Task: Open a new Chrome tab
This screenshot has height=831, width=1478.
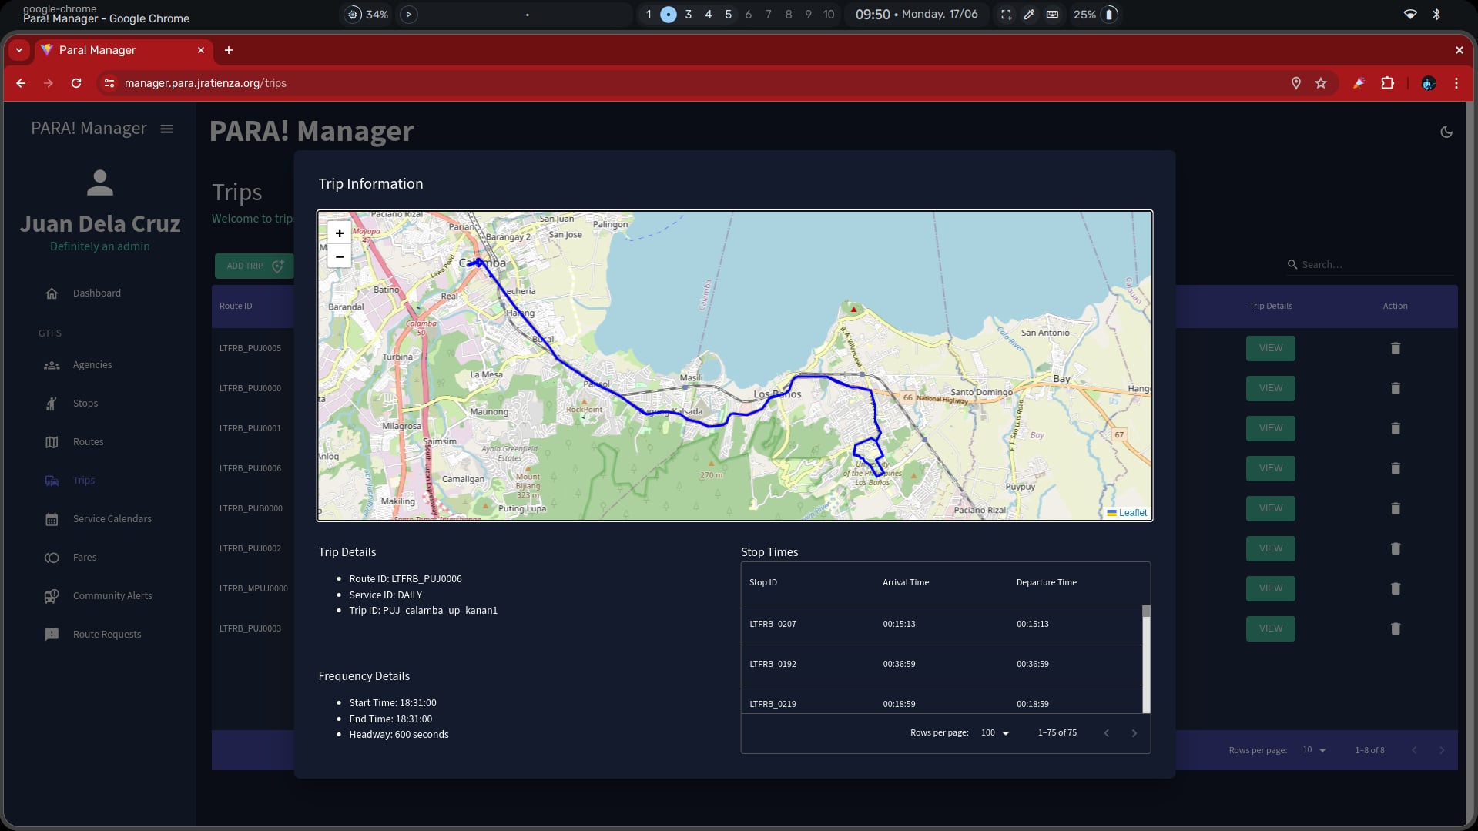Action: (x=229, y=50)
